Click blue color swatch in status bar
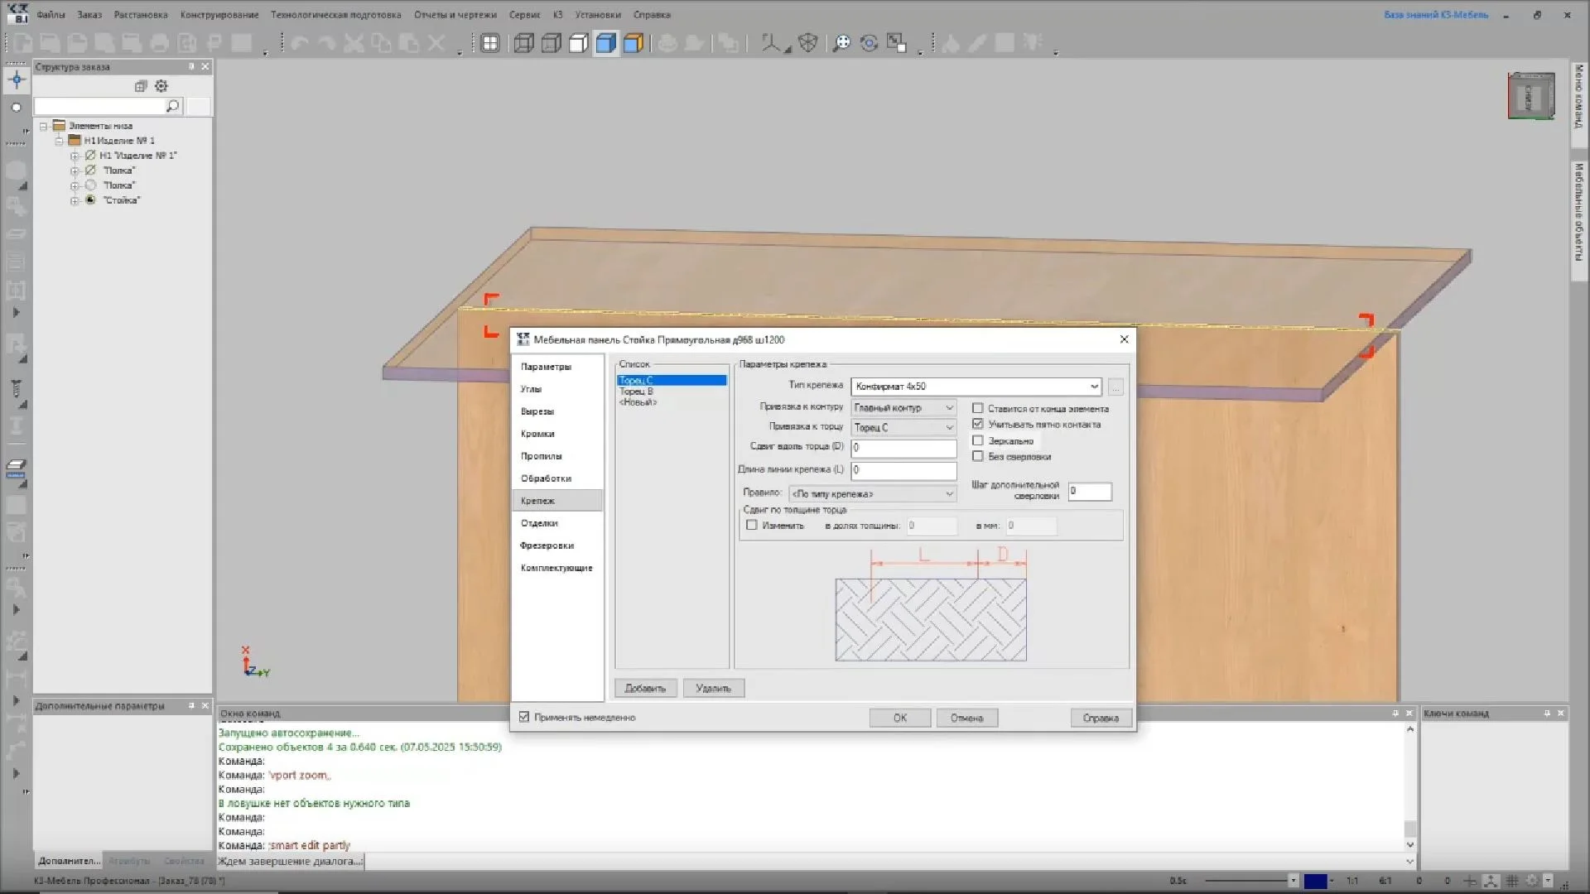This screenshot has height=894, width=1590. point(1315,881)
